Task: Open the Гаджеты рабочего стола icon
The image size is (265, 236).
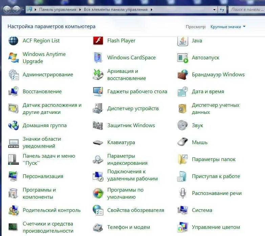Action: click(x=98, y=92)
